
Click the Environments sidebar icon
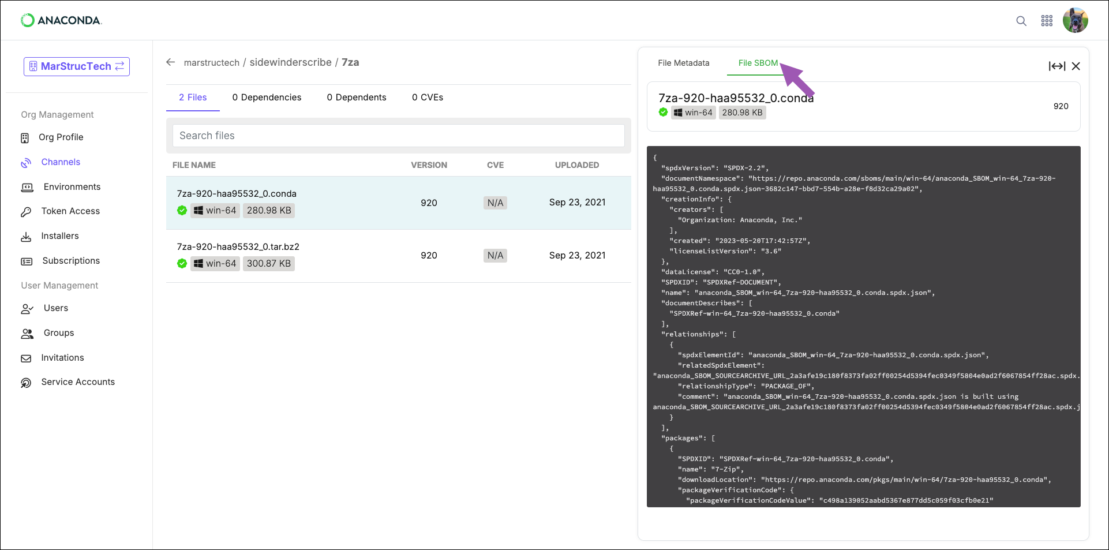coord(27,187)
